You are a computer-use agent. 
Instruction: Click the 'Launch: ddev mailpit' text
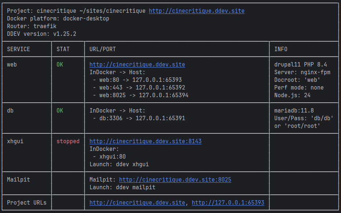(x=122, y=187)
